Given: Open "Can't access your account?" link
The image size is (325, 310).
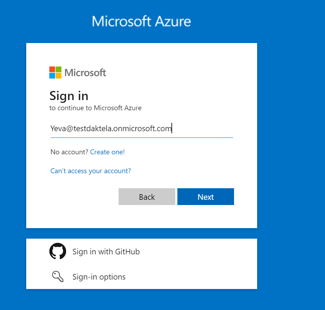Looking at the screenshot, I should [91, 171].
